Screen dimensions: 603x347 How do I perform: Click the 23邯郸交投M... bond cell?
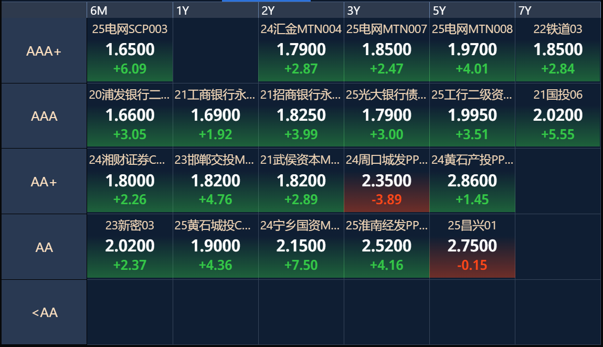(x=215, y=181)
